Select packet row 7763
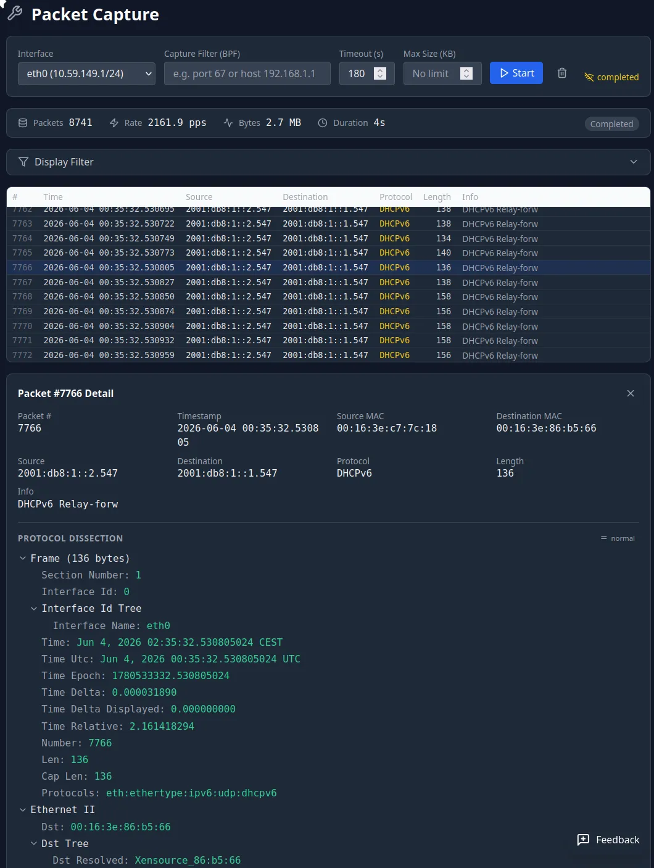654x868 pixels. tap(328, 223)
